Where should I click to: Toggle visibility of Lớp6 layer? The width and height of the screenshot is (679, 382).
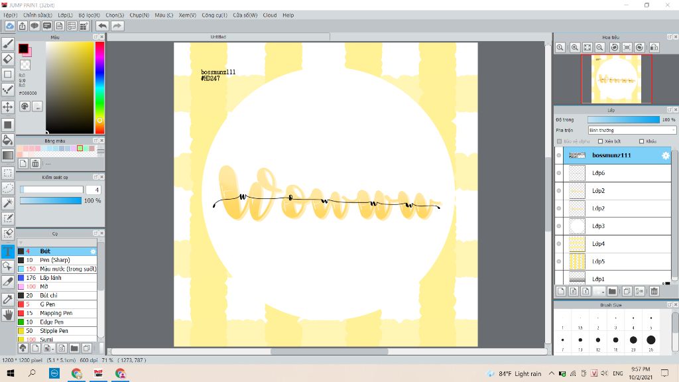[x=558, y=173]
